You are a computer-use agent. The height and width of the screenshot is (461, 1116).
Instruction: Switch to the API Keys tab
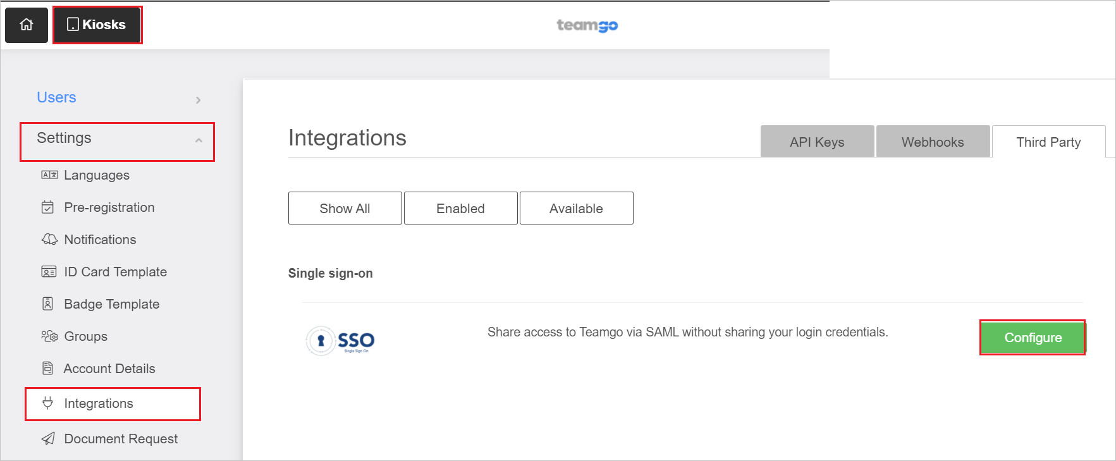(x=817, y=142)
